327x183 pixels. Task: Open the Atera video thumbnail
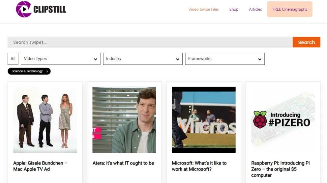coord(124,120)
